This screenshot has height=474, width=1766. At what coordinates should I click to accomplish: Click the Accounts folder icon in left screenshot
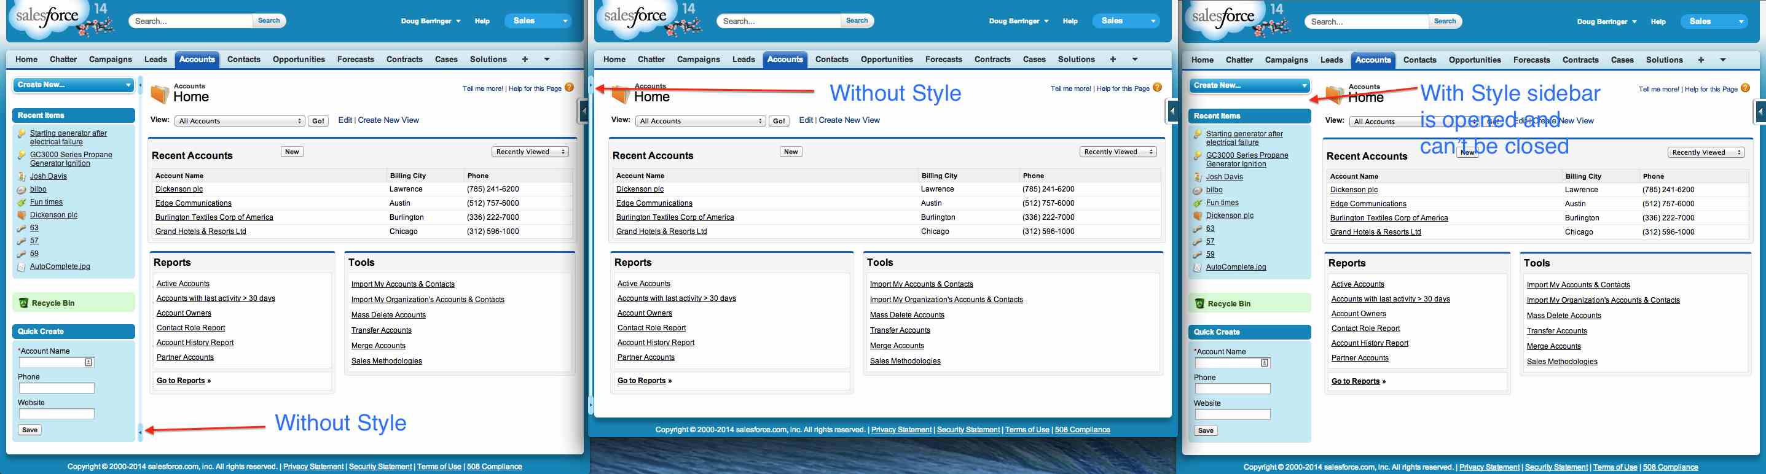(159, 93)
